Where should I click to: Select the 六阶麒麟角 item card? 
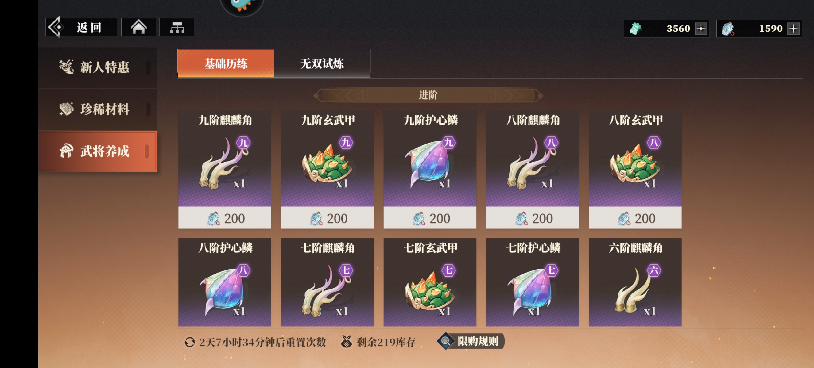pos(635,282)
